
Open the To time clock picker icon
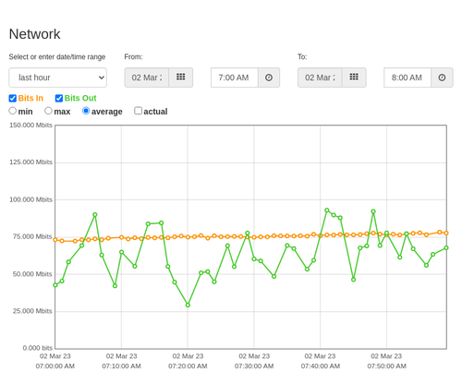click(x=442, y=78)
